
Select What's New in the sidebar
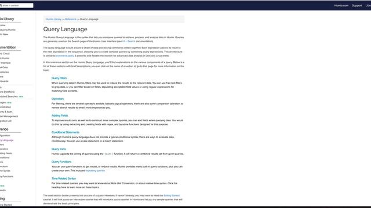click(x=4, y=35)
